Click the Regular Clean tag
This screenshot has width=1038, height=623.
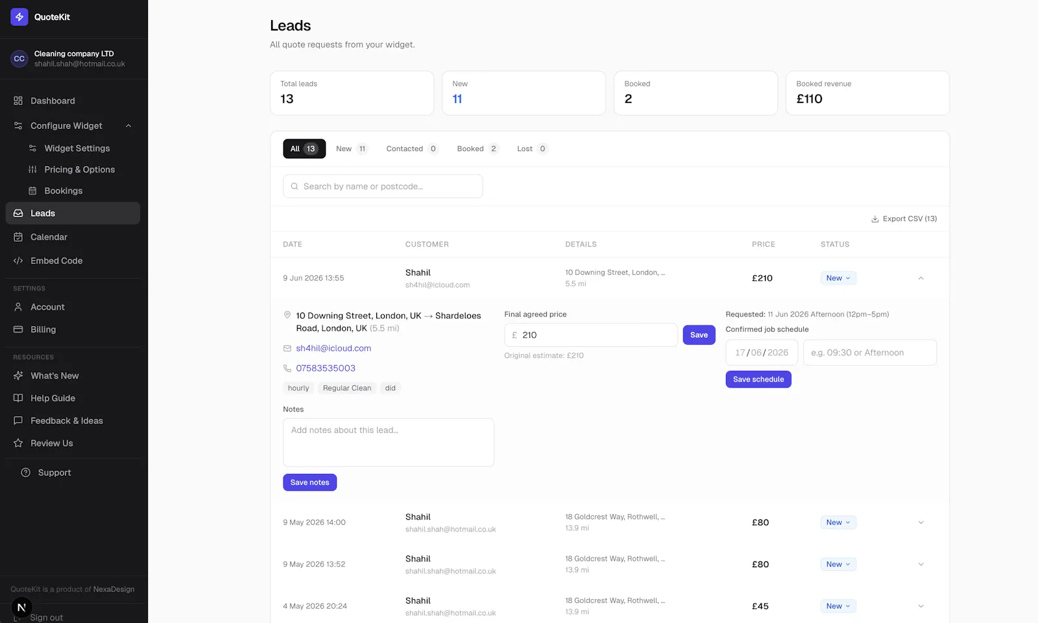tap(347, 388)
